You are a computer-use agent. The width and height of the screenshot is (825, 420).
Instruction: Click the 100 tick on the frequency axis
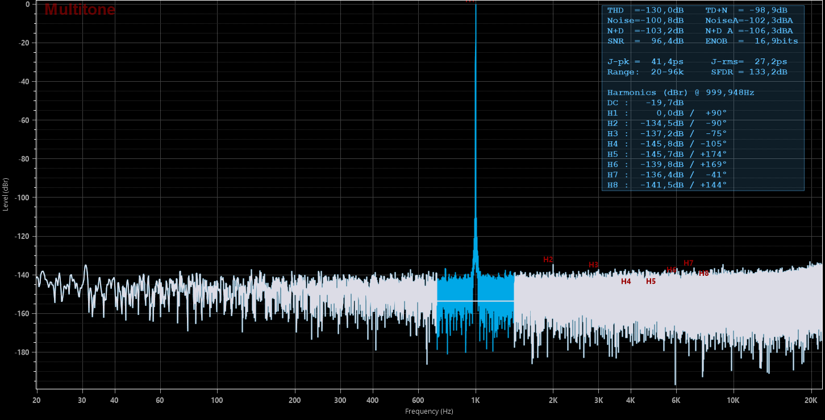coord(217,400)
